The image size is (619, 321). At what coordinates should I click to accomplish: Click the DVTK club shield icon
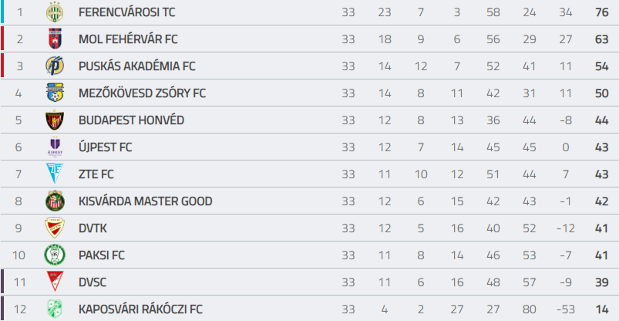[x=55, y=228]
